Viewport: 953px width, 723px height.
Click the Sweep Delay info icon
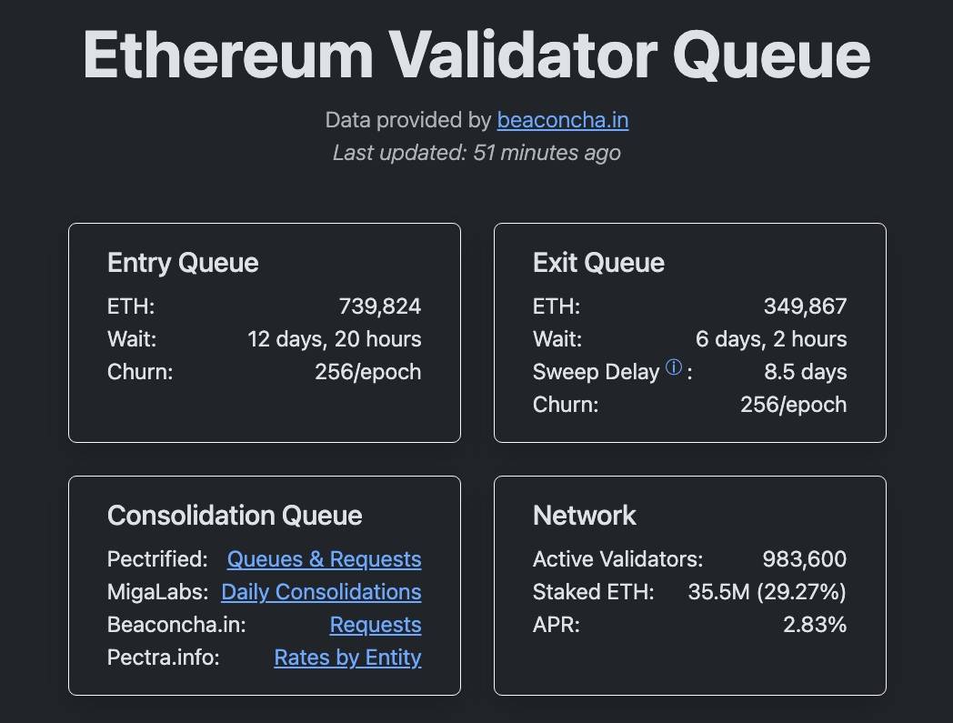[674, 367]
